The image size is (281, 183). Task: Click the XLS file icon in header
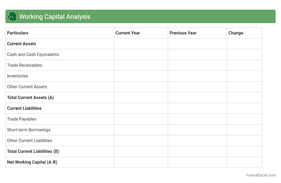pyautogui.click(x=12, y=16)
